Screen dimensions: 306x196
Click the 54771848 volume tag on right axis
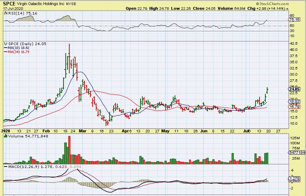[297, 152]
